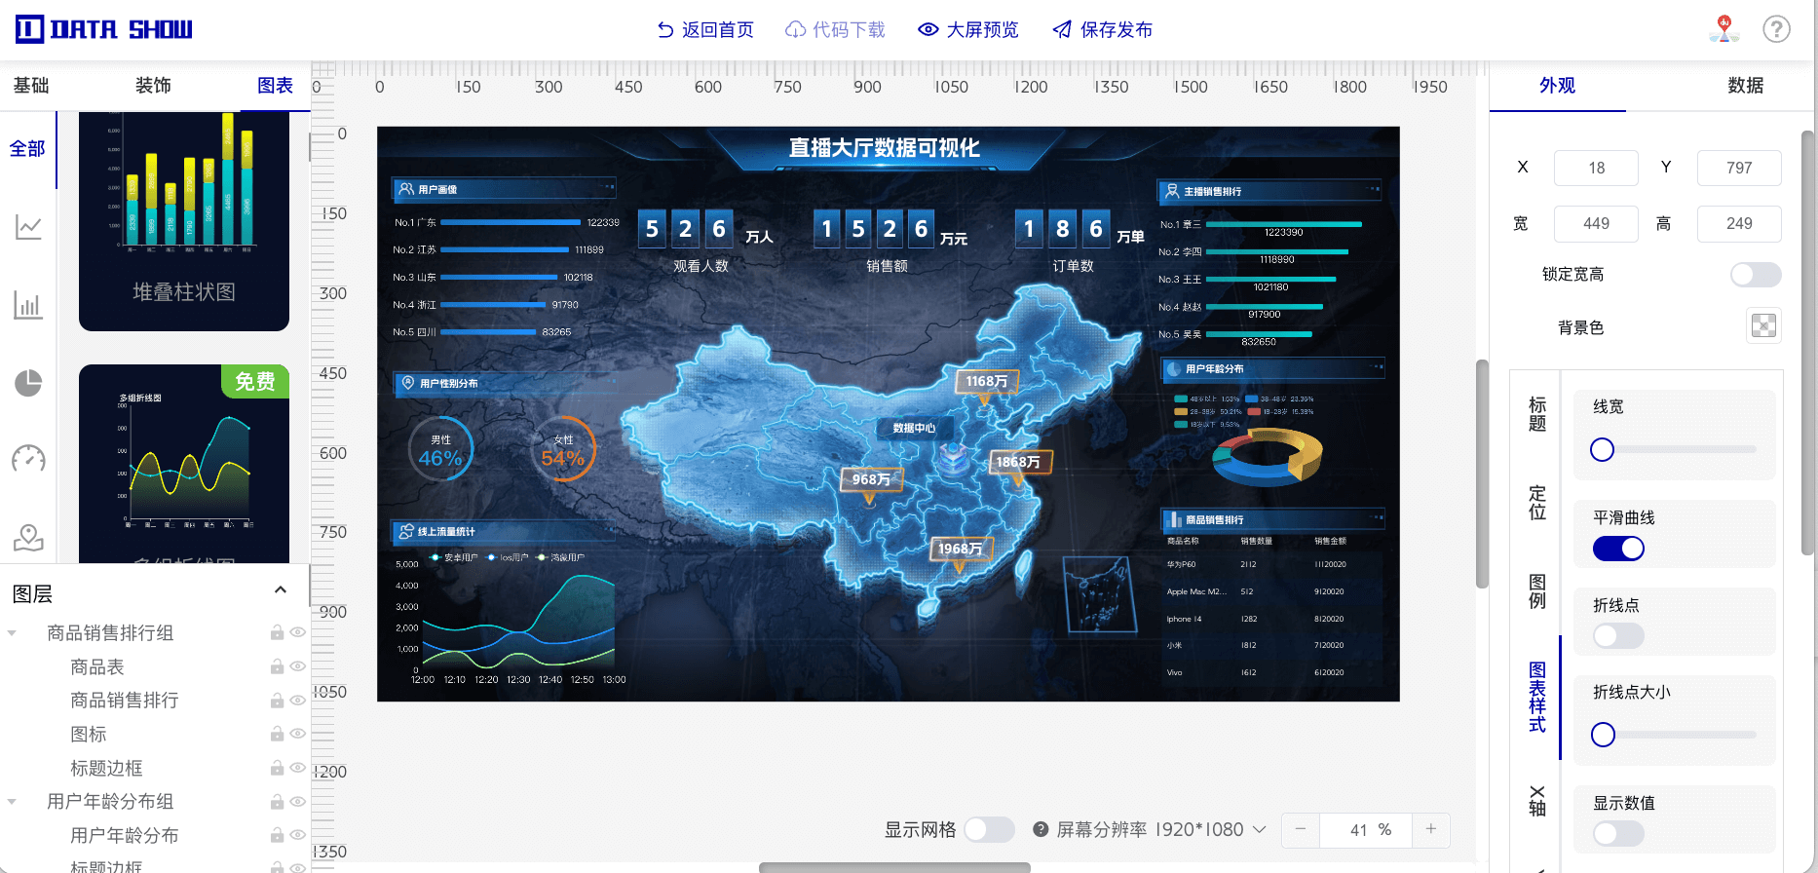This screenshot has width=1818, height=873.
Task: Select the bar chart category icon
Action: click(28, 305)
